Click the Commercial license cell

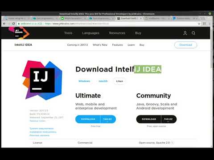(x=85, y=143)
